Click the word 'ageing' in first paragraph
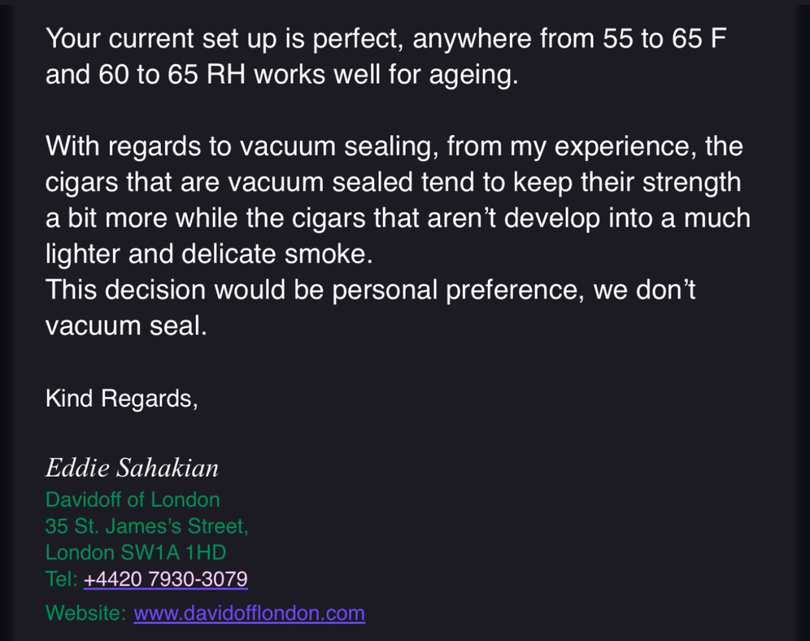810x641 pixels. tap(473, 76)
